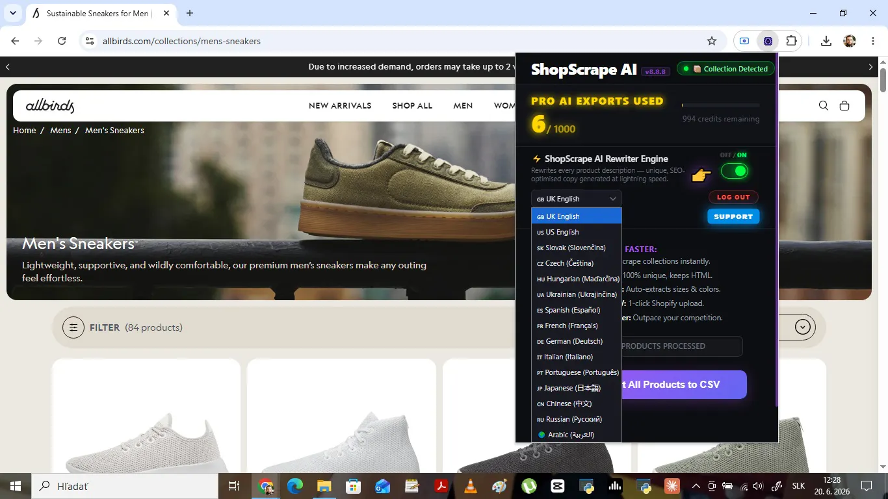
Task: Pick French (Français) in the dropdown list
Action: pyautogui.click(x=576, y=326)
